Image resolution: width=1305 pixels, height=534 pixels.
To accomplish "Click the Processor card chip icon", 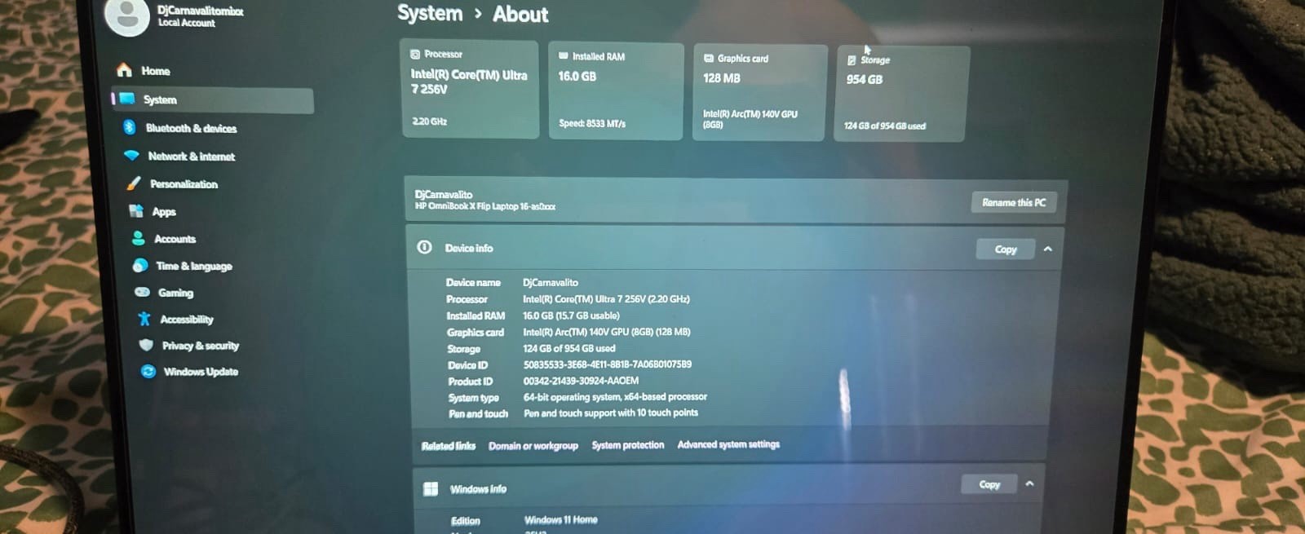I will [x=415, y=54].
